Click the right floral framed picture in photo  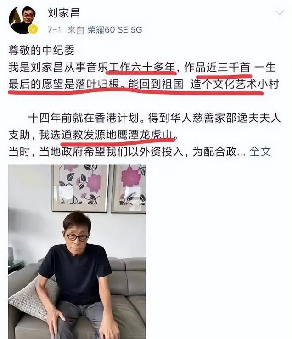(129, 188)
